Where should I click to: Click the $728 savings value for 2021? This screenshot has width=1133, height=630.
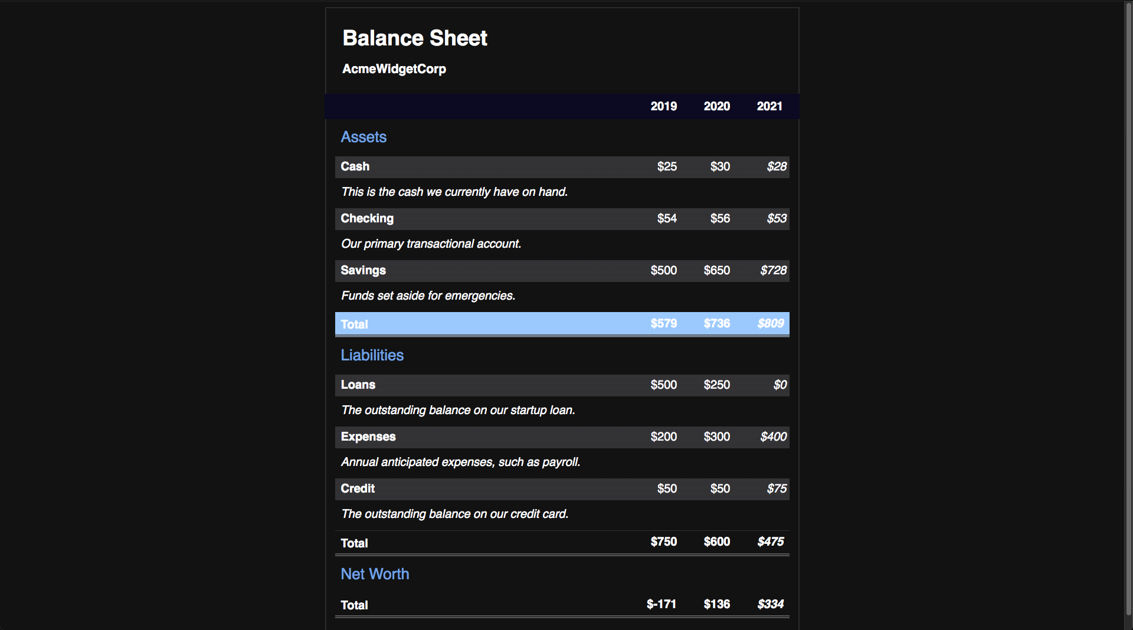773,270
